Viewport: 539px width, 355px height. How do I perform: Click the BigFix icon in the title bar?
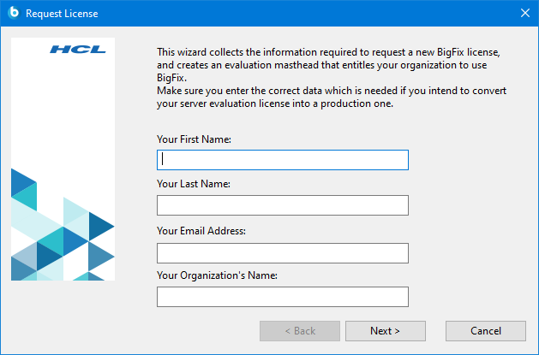coord(14,13)
